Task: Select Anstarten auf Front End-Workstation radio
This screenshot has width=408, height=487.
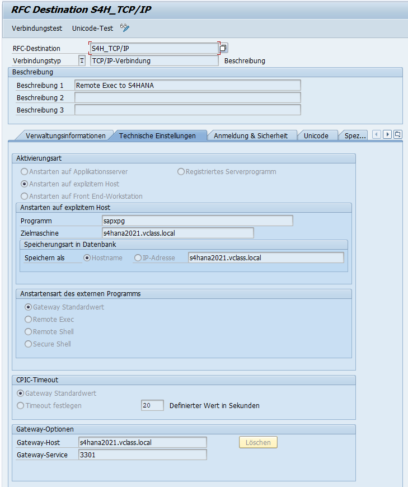Action: coord(24,196)
